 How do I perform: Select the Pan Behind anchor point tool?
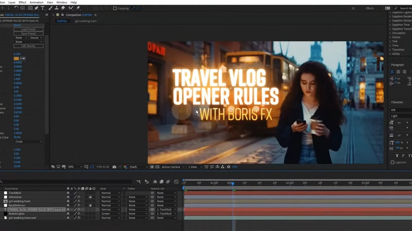click(23, 8)
